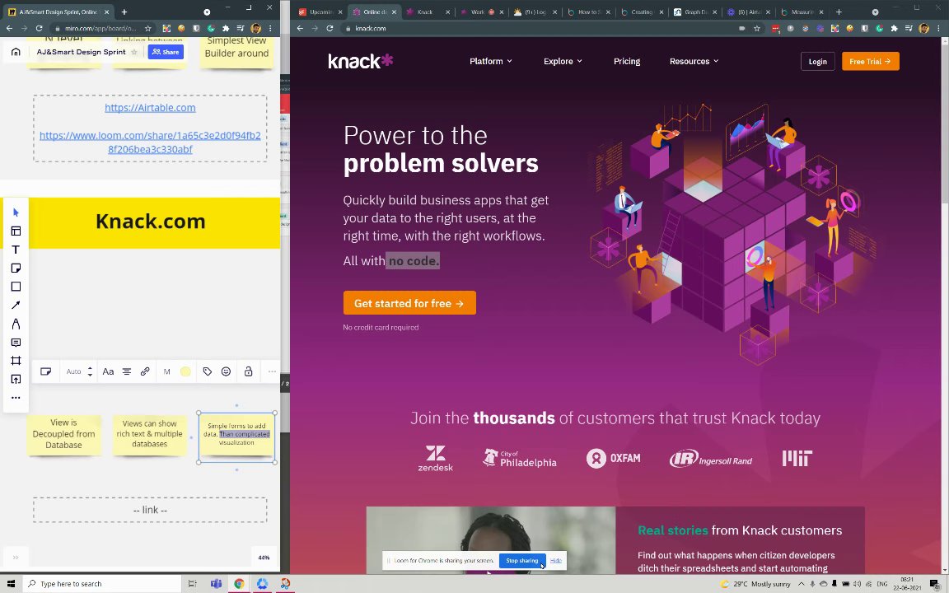The image size is (949, 593).
Task: Open Chrome menu in right browser window
Action: tap(937, 28)
